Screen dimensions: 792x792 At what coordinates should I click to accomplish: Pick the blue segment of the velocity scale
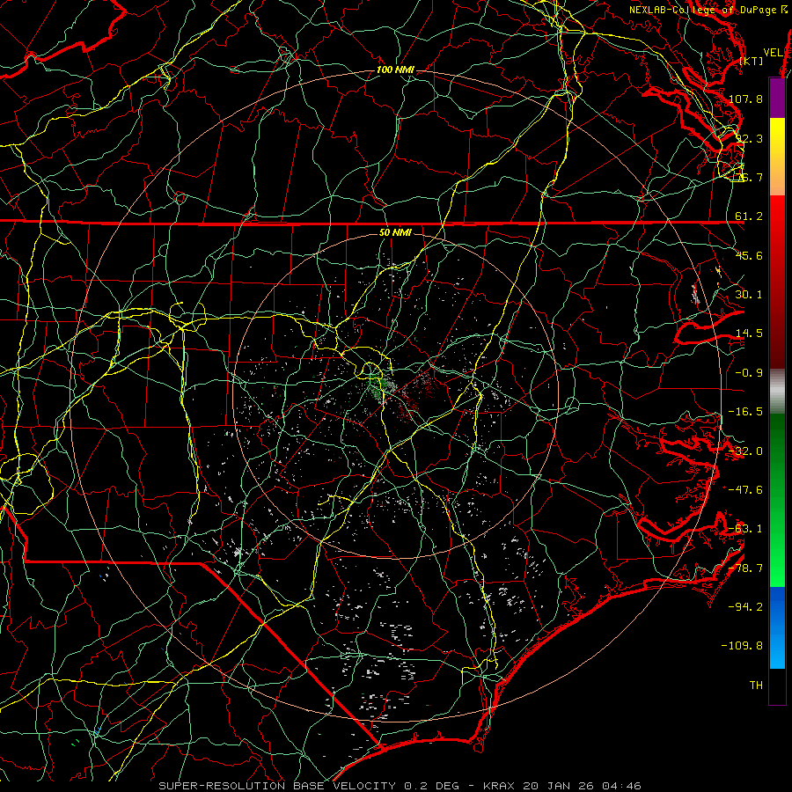[x=777, y=627]
